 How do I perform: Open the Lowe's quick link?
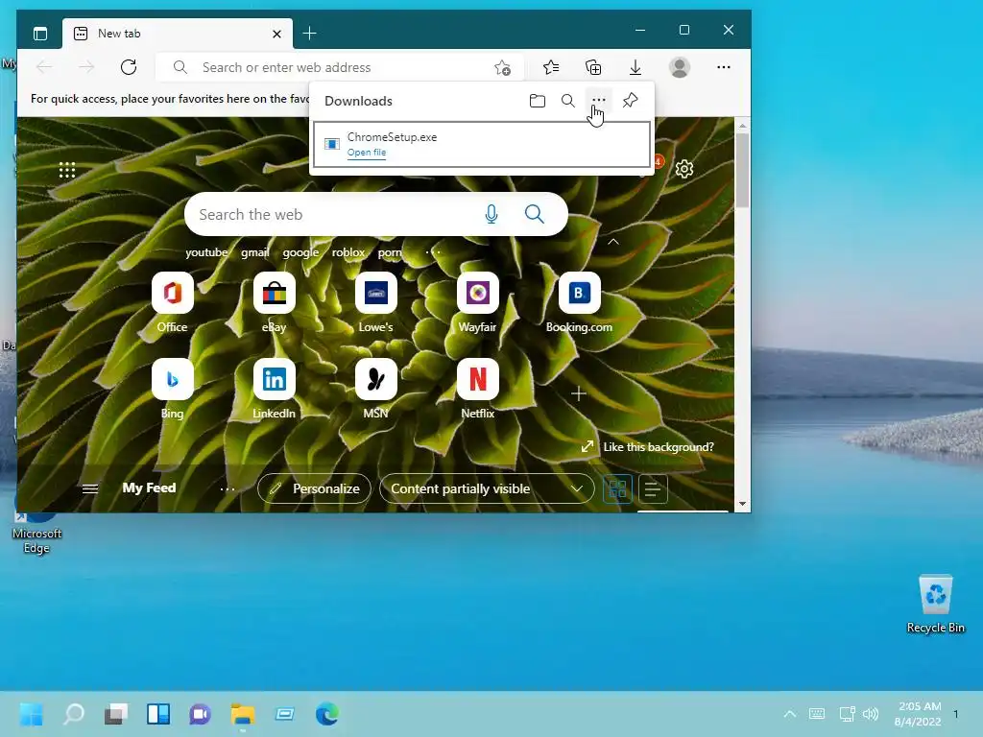click(x=375, y=302)
